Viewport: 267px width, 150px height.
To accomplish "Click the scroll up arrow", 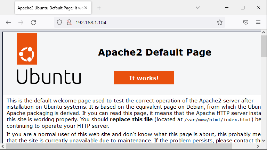I will pyautogui.click(x=264, y=32).
